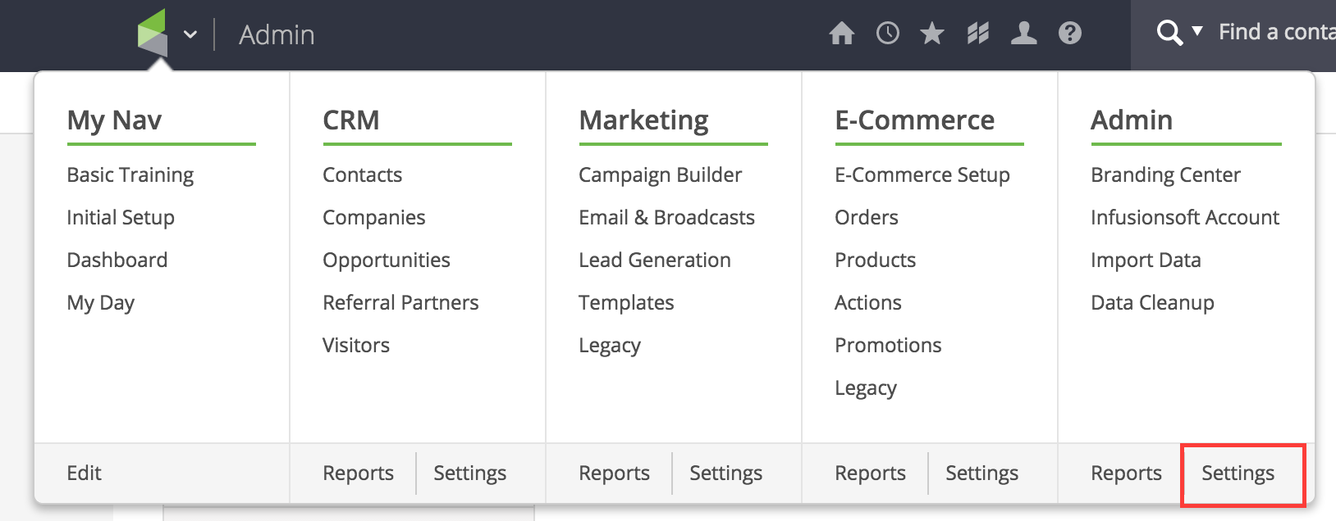Click the Infusionsoft green logo icon
This screenshot has height=521, width=1336.
pos(153,34)
